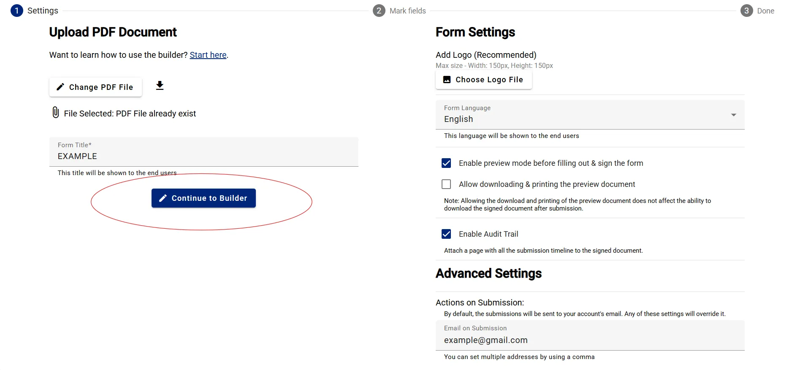Jump to the Done step

tap(765, 11)
